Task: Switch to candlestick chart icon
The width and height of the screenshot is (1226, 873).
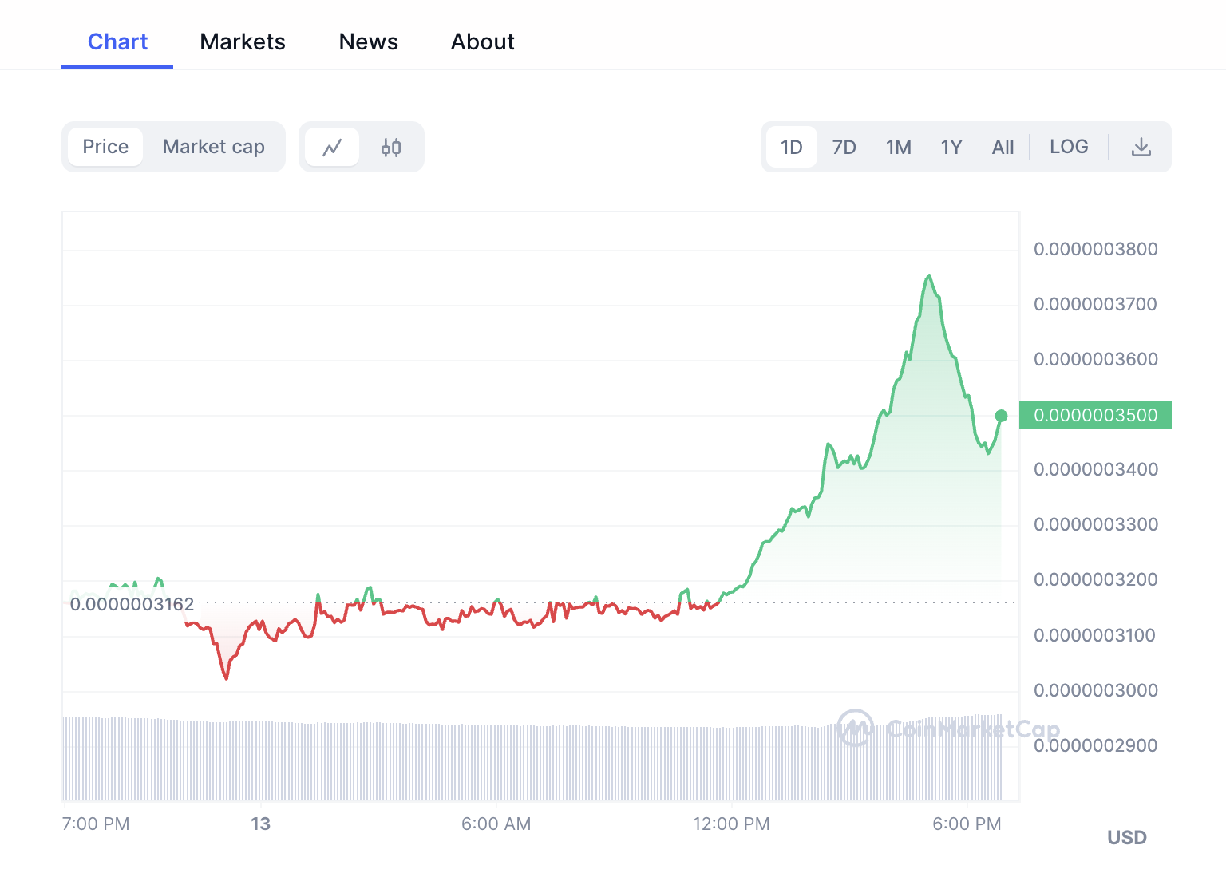Action: [391, 147]
